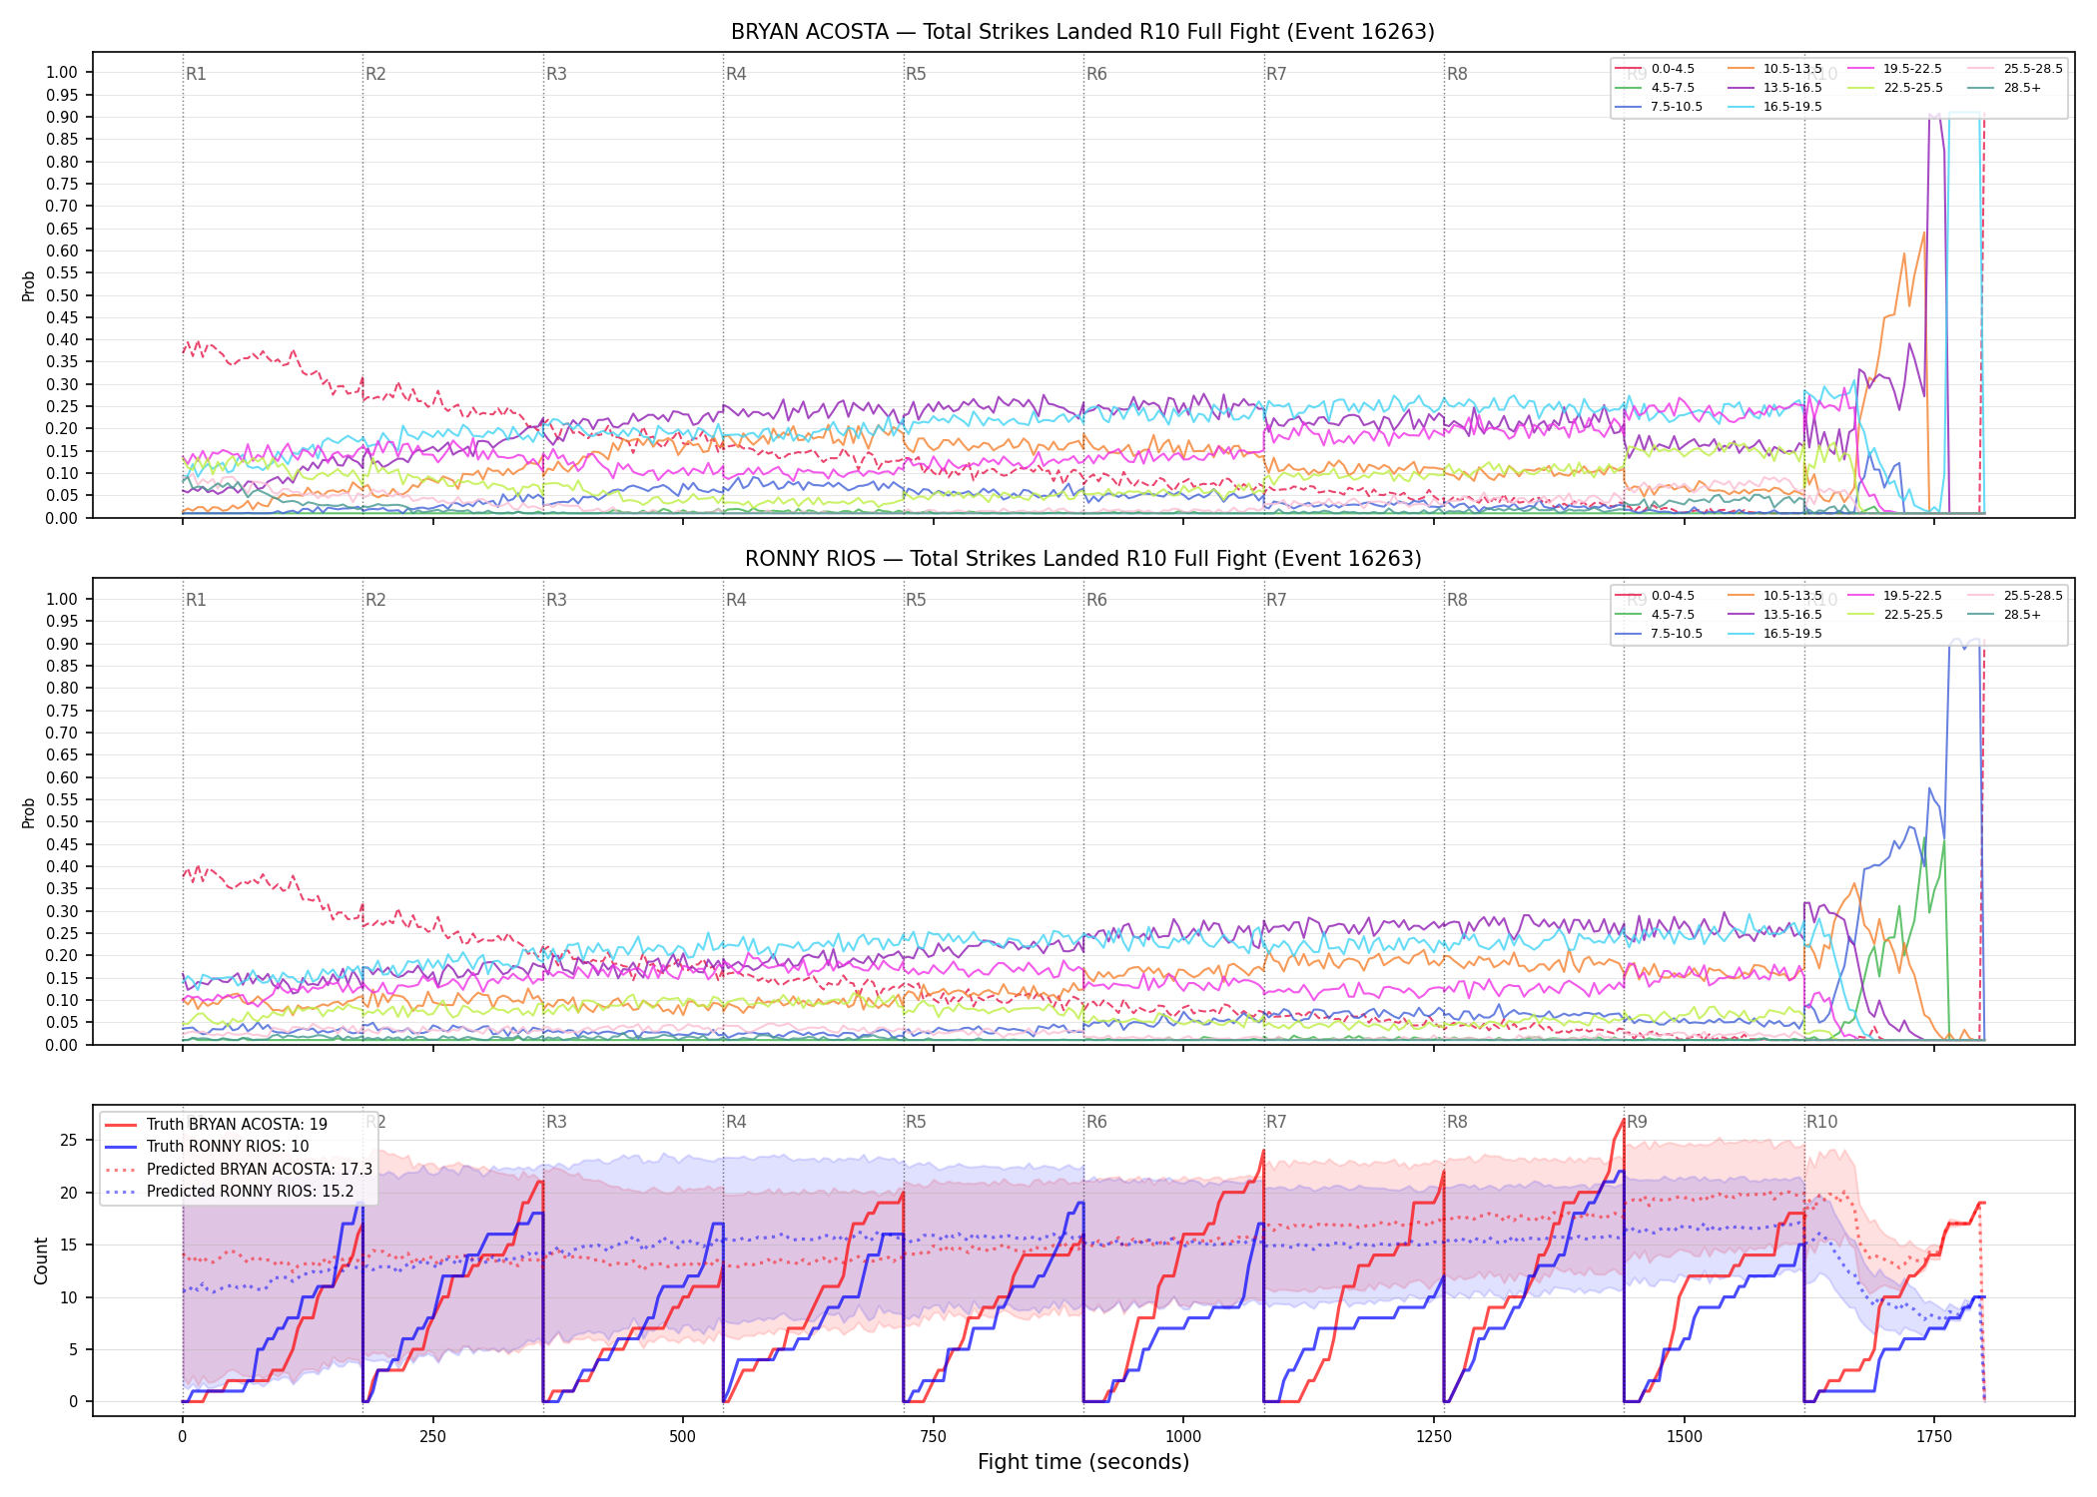
Task: Select R7 round marker in Ronny Rios chart
Action: click(x=1276, y=600)
